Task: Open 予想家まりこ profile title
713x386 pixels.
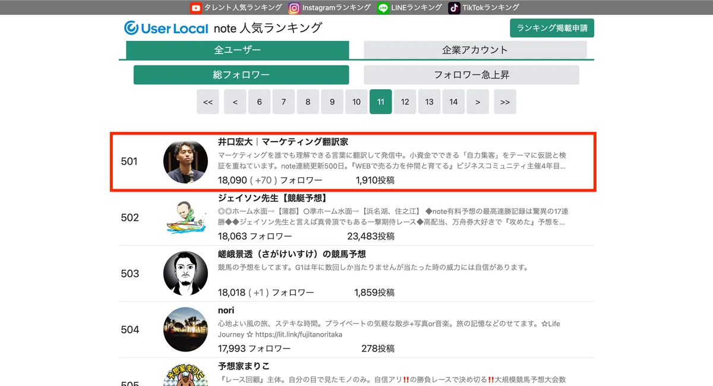Action: pos(244,366)
